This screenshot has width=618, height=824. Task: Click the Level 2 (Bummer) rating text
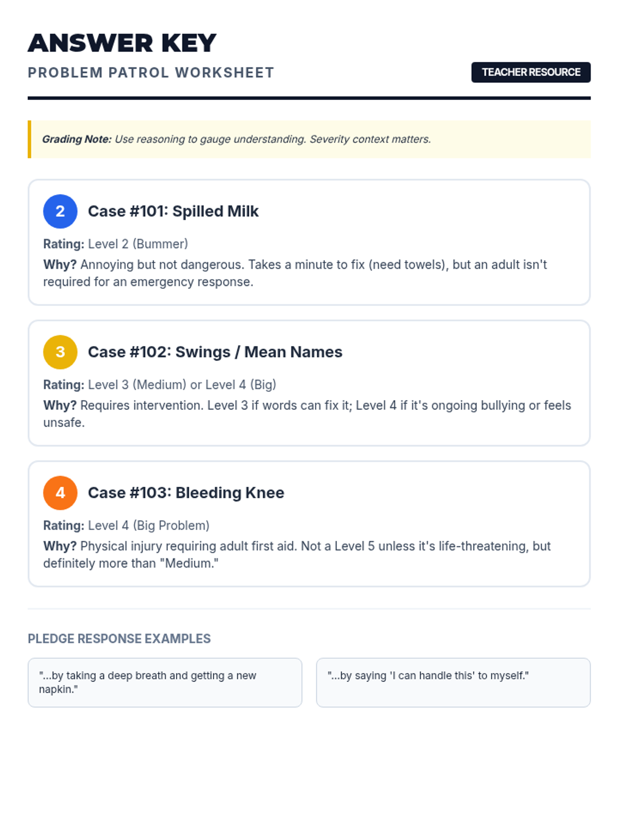tap(138, 244)
